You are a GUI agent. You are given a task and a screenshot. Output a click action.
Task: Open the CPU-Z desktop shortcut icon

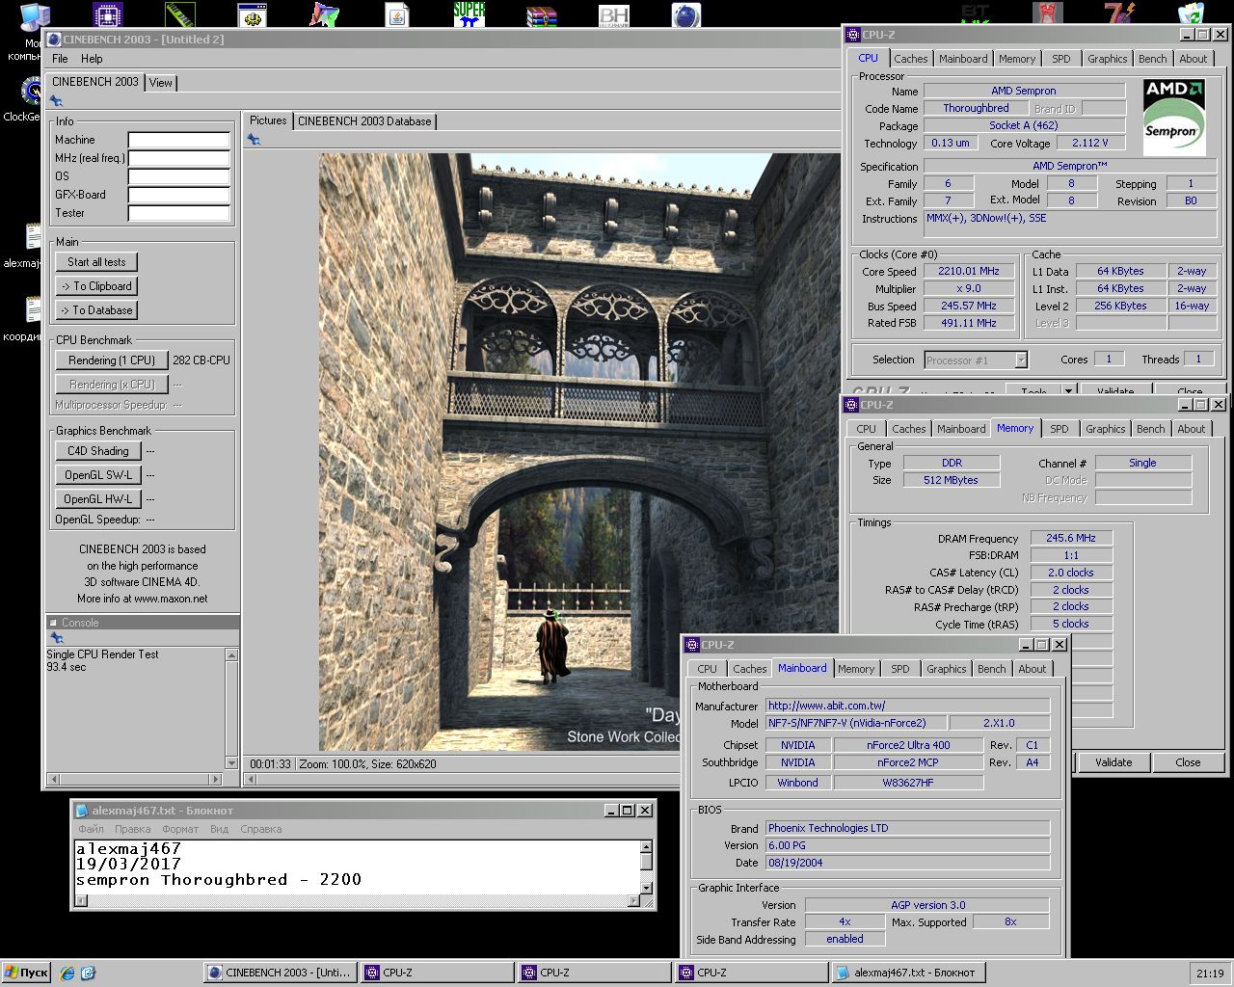tap(107, 14)
